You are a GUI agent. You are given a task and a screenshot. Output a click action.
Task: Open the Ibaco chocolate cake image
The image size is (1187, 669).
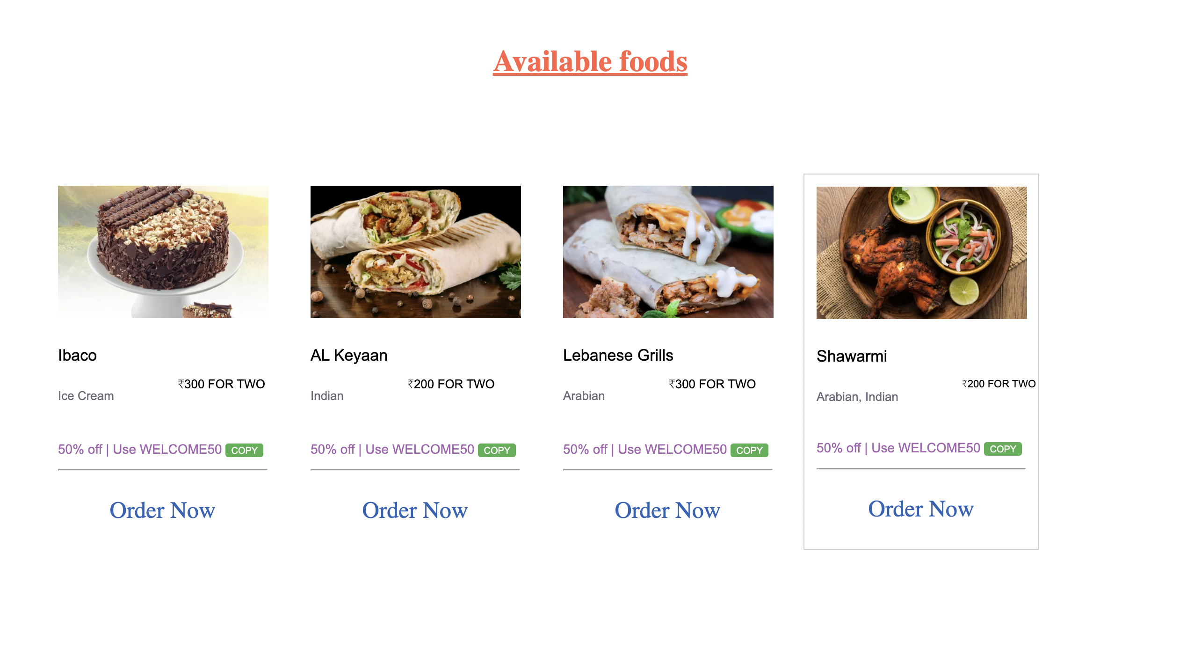(x=163, y=252)
